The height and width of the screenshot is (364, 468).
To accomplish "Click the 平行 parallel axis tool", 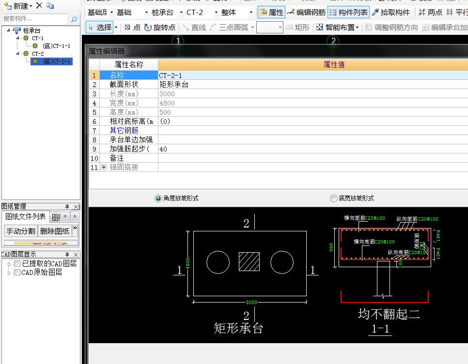I will [457, 12].
